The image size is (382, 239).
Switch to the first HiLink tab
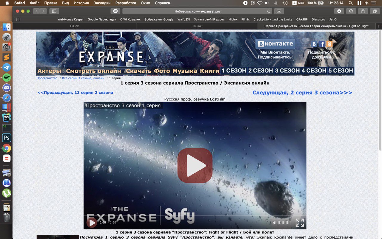coord(75,26)
